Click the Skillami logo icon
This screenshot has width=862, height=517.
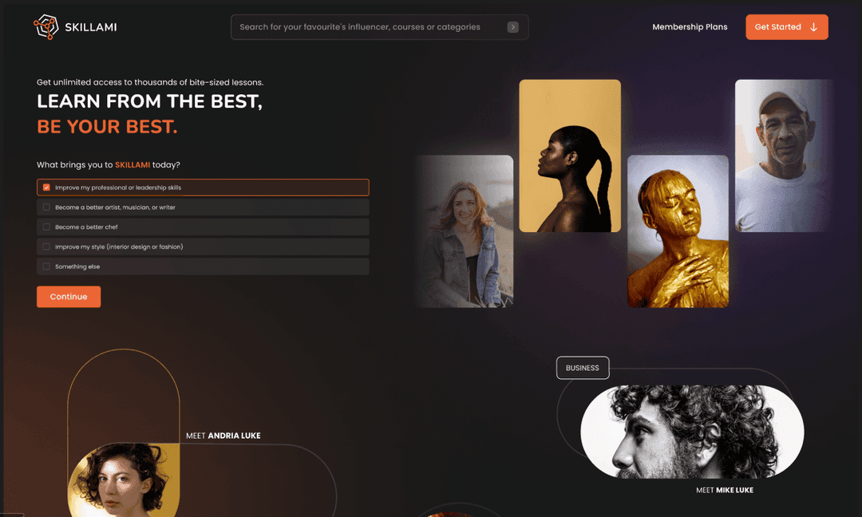(x=45, y=27)
